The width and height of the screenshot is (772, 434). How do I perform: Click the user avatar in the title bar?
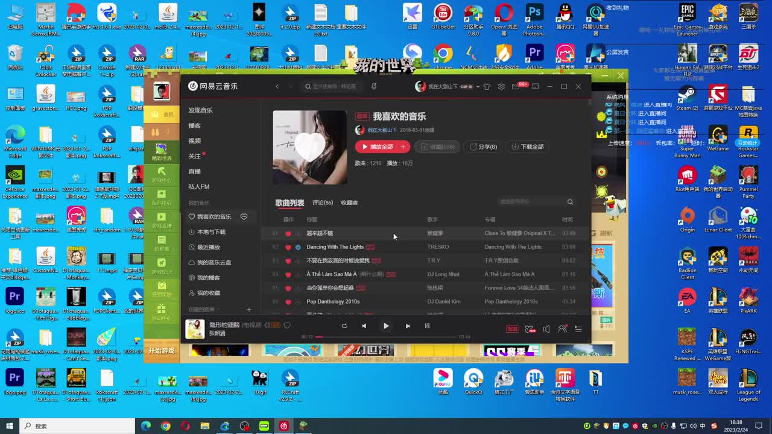pos(420,86)
